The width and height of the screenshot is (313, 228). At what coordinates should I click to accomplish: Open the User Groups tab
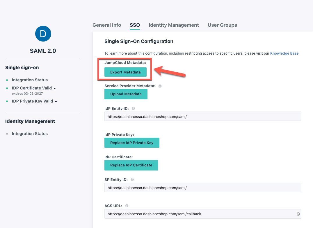point(222,25)
